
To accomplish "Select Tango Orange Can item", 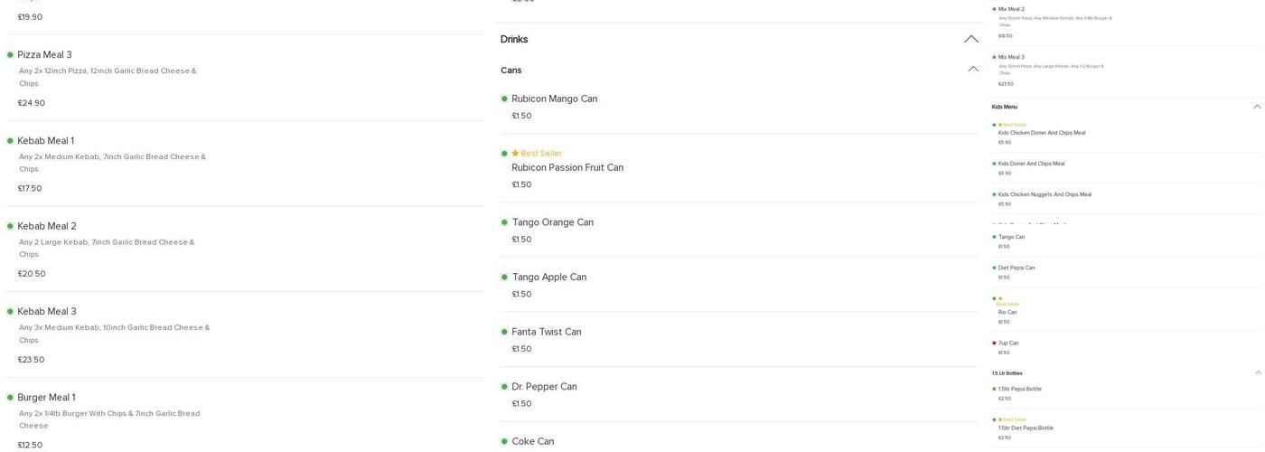I will coord(552,222).
